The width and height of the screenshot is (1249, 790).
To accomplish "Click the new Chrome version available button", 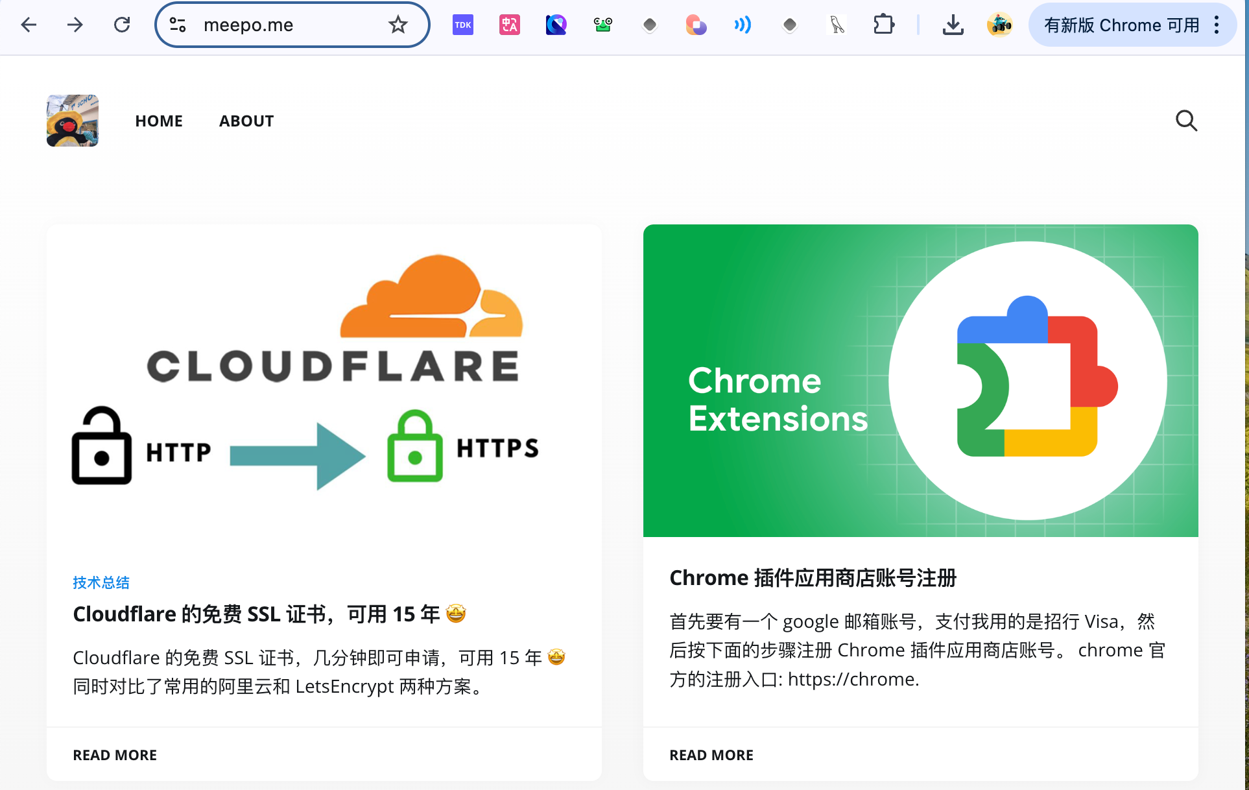I will (1121, 25).
